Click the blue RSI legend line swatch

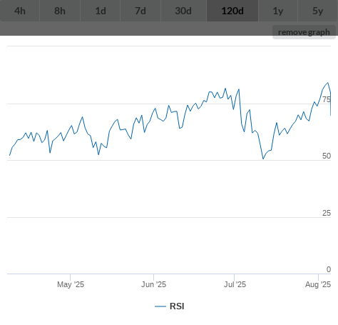pos(160,306)
